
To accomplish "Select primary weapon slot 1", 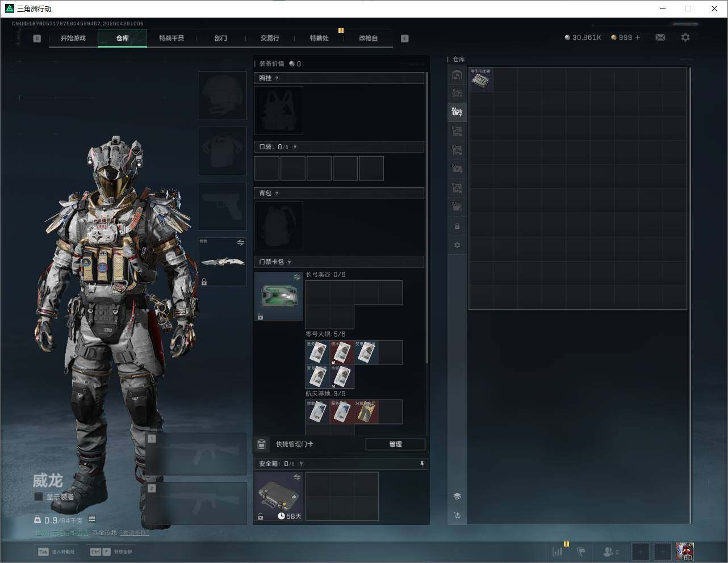I will click(196, 454).
